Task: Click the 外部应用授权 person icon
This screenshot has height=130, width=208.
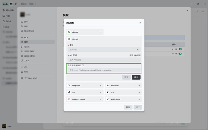Action: (22, 51)
